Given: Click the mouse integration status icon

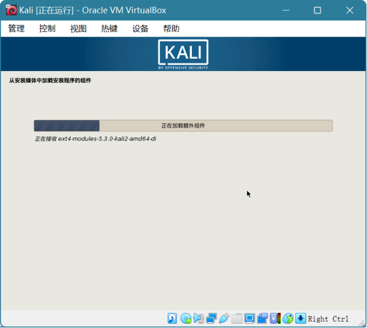Looking at the screenshot, I should (x=288, y=318).
